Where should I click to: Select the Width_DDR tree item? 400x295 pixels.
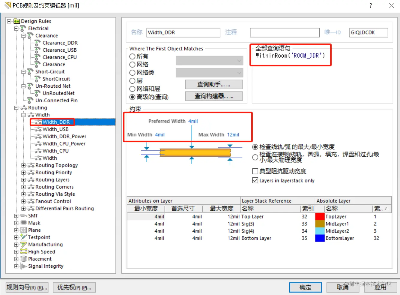pos(56,122)
